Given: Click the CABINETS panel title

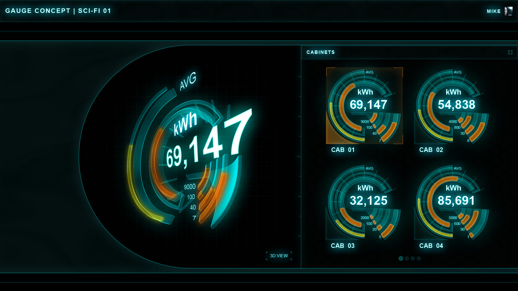Looking at the screenshot, I should coord(321,52).
